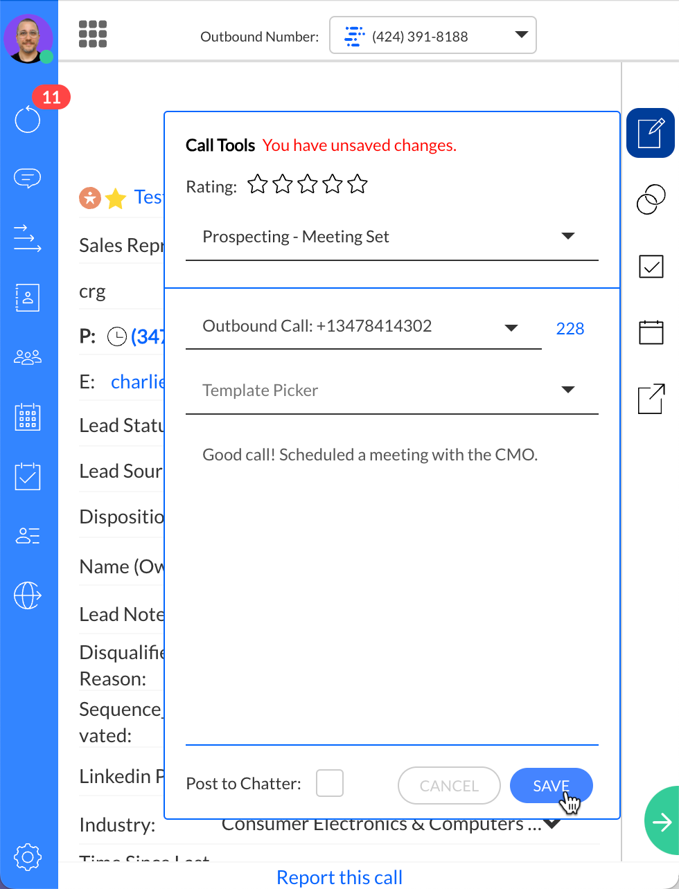Open the chat messages icon in sidebar

[x=28, y=179]
